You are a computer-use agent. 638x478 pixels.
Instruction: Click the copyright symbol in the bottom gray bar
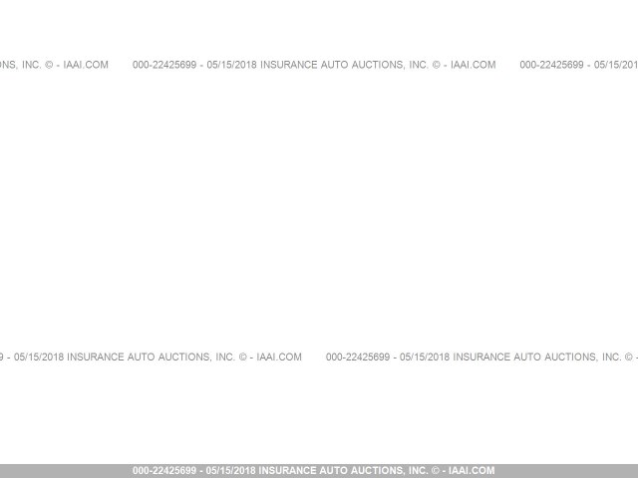pyautogui.click(x=437, y=471)
